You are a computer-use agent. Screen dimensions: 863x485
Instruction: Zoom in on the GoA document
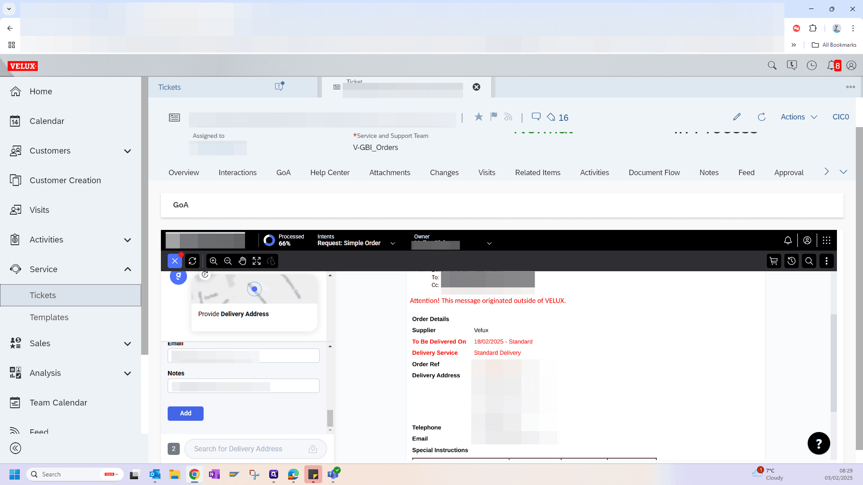214,261
